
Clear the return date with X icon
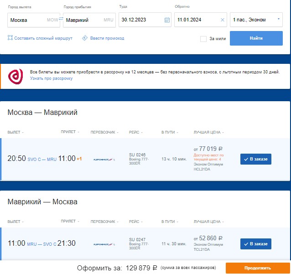tap(222, 20)
